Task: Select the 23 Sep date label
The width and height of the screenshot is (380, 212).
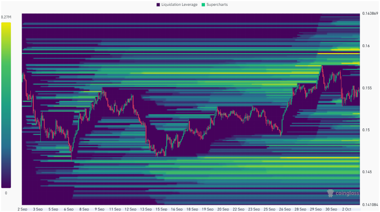Action: click(254, 209)
